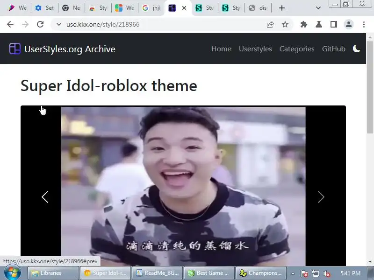Switch to the first 'Sty' Chrome Web Store tab
This screenshot has height=280, width=374.
98,8
